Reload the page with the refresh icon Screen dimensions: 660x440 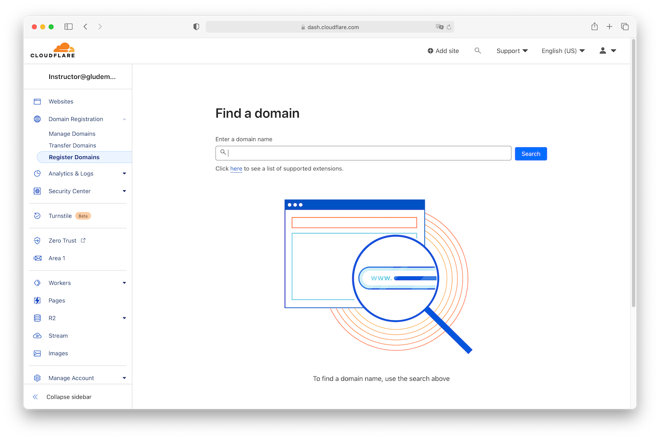click(449, 27)
